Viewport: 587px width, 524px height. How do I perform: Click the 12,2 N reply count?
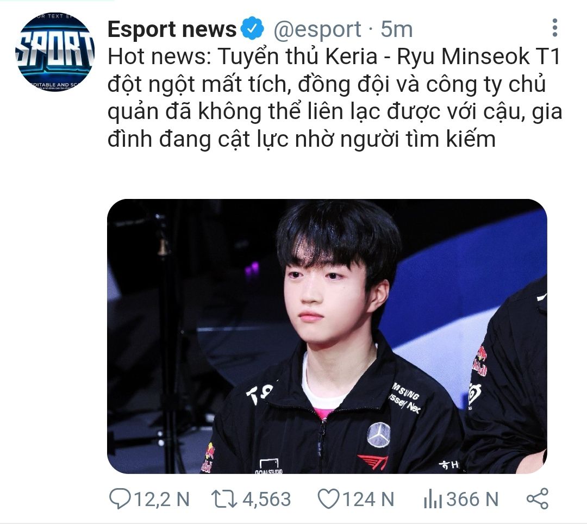(x=161, y=500)
